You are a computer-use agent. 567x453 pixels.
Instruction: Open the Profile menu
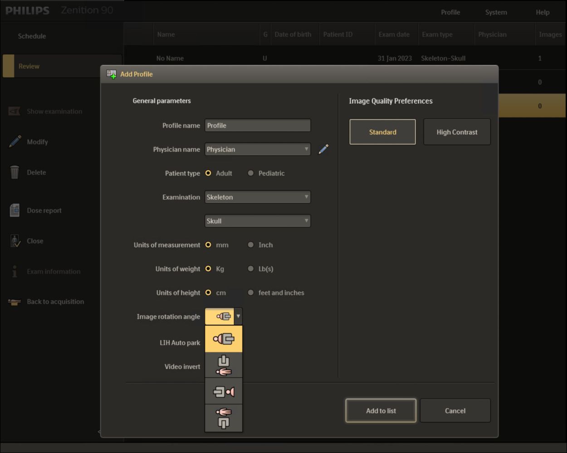pos(450,12)
